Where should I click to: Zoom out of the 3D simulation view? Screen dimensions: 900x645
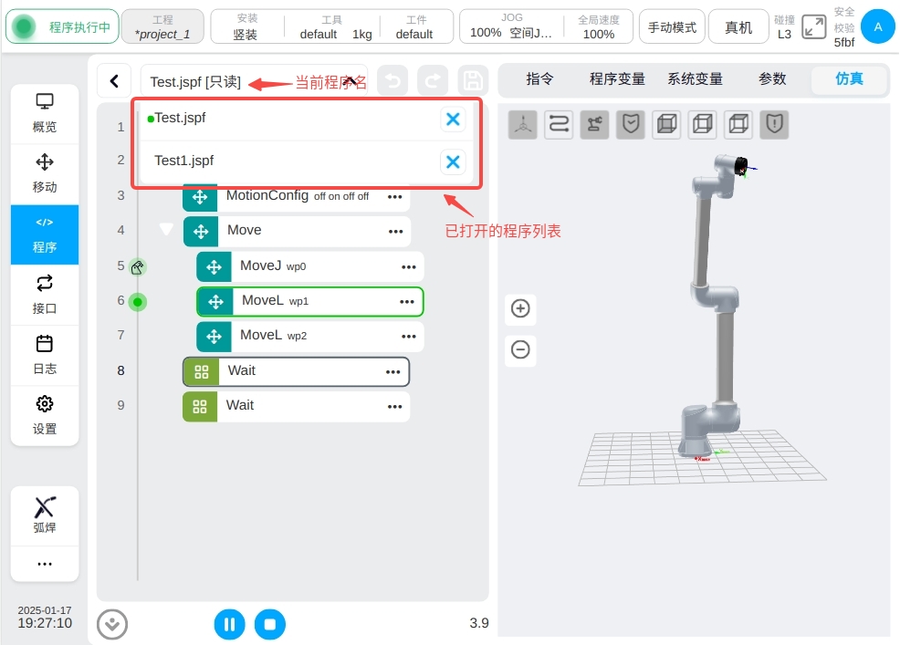[x=520, y=349]
